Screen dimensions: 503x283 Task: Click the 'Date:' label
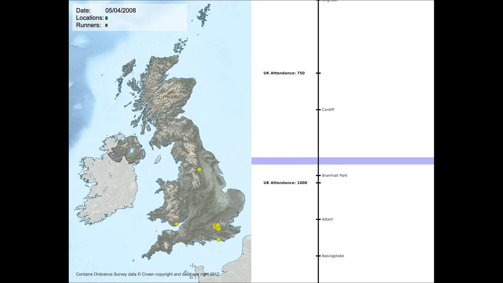(x=83, y=11)
